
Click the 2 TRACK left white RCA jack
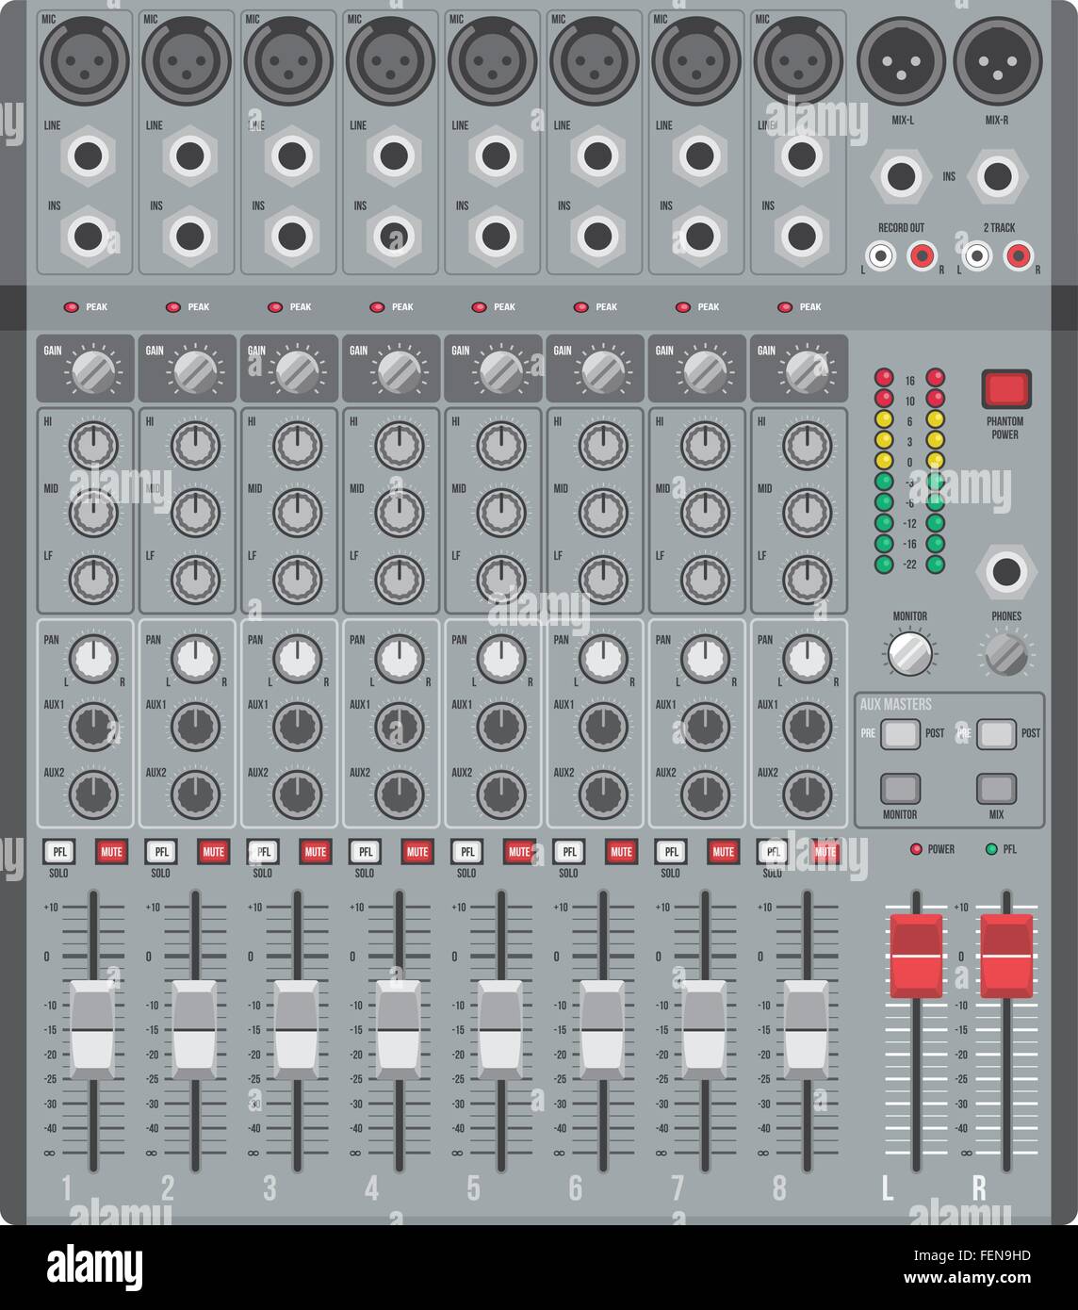click(x=976, y=254)
